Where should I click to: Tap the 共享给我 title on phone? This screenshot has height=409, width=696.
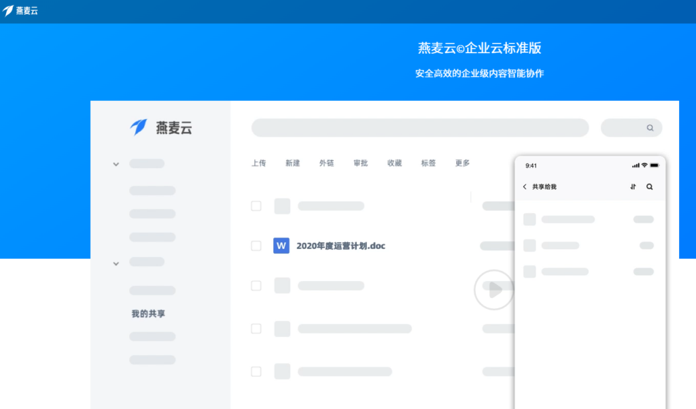[x=544, y=186]
